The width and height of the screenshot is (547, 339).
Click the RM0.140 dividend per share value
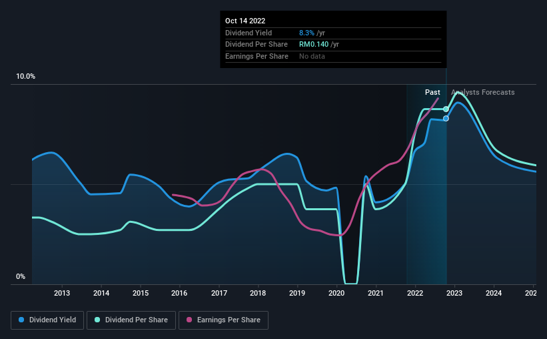pyautogui.click(x=314, y=45)
